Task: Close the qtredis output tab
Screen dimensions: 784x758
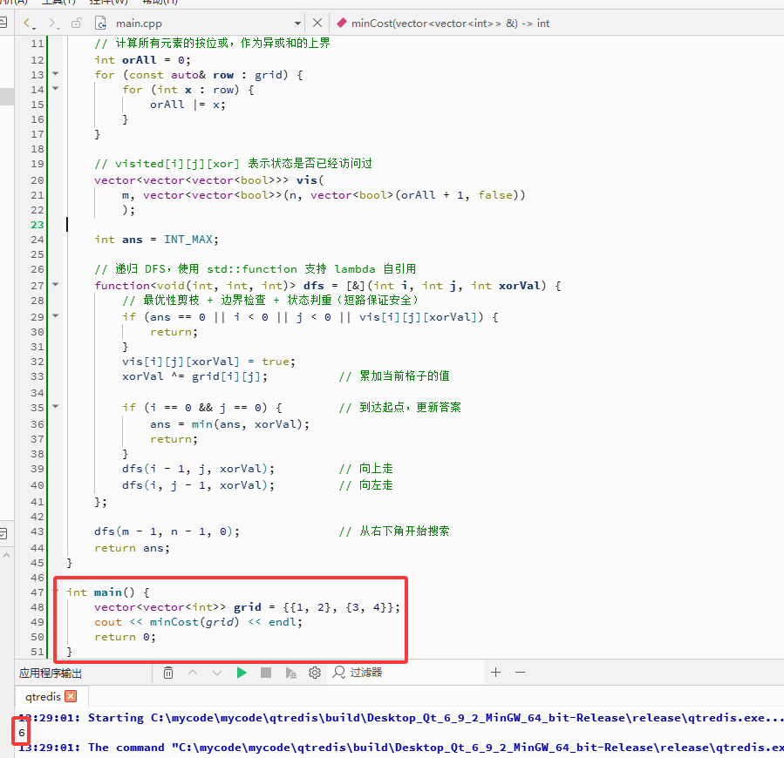Action: (71, 696)
